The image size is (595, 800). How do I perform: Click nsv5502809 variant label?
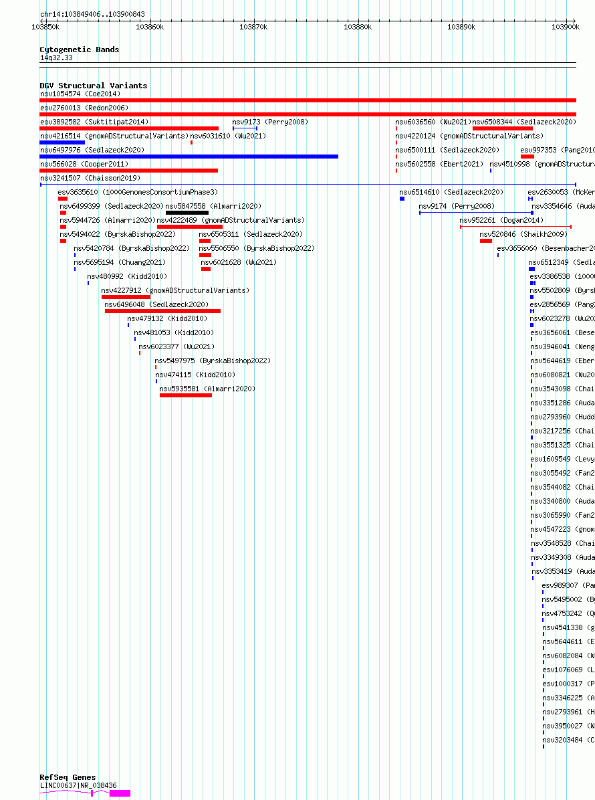pos(562,290)
